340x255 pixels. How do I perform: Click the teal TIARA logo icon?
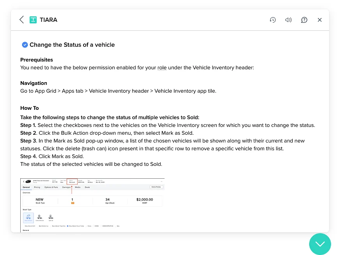[33, 20]
